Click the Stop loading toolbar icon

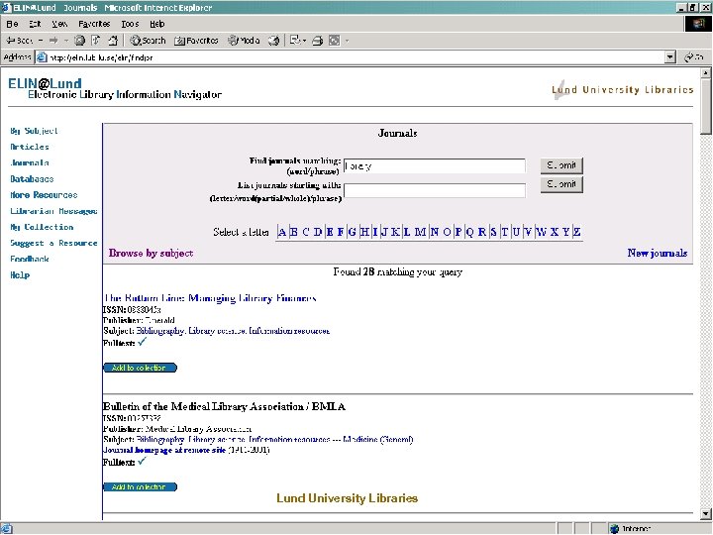79,41
